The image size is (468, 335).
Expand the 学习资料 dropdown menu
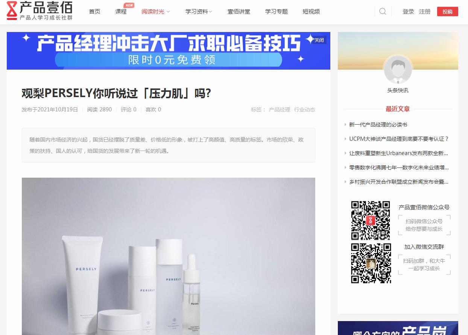[x=199, y=12]
